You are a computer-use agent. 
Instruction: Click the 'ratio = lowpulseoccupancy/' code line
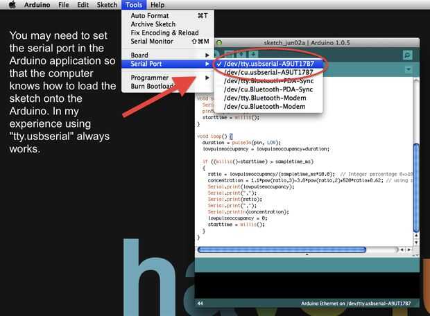coord(310,174)
